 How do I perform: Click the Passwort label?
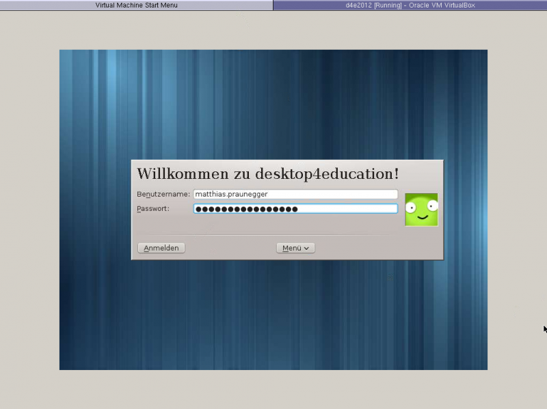click(152, 209)
